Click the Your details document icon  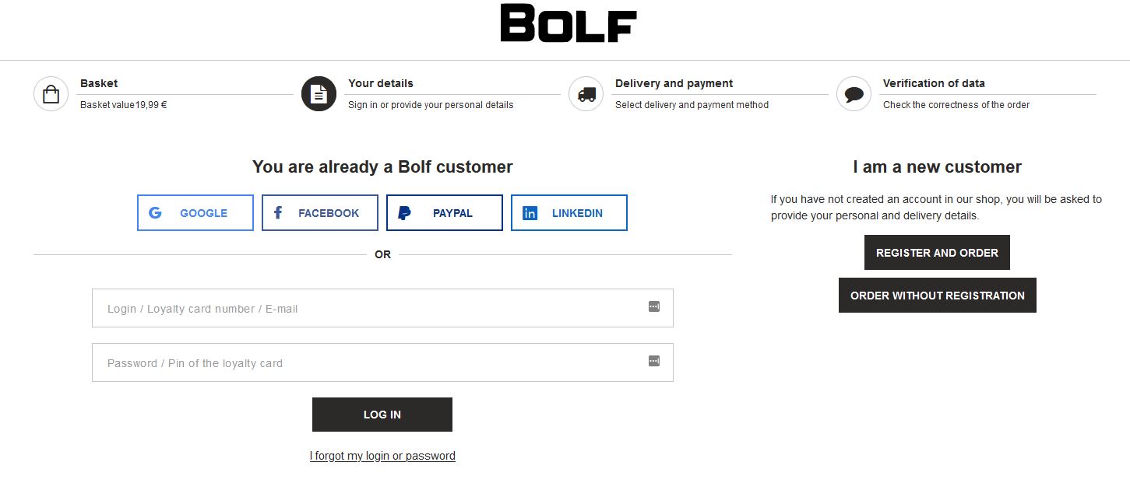(319, 94)
